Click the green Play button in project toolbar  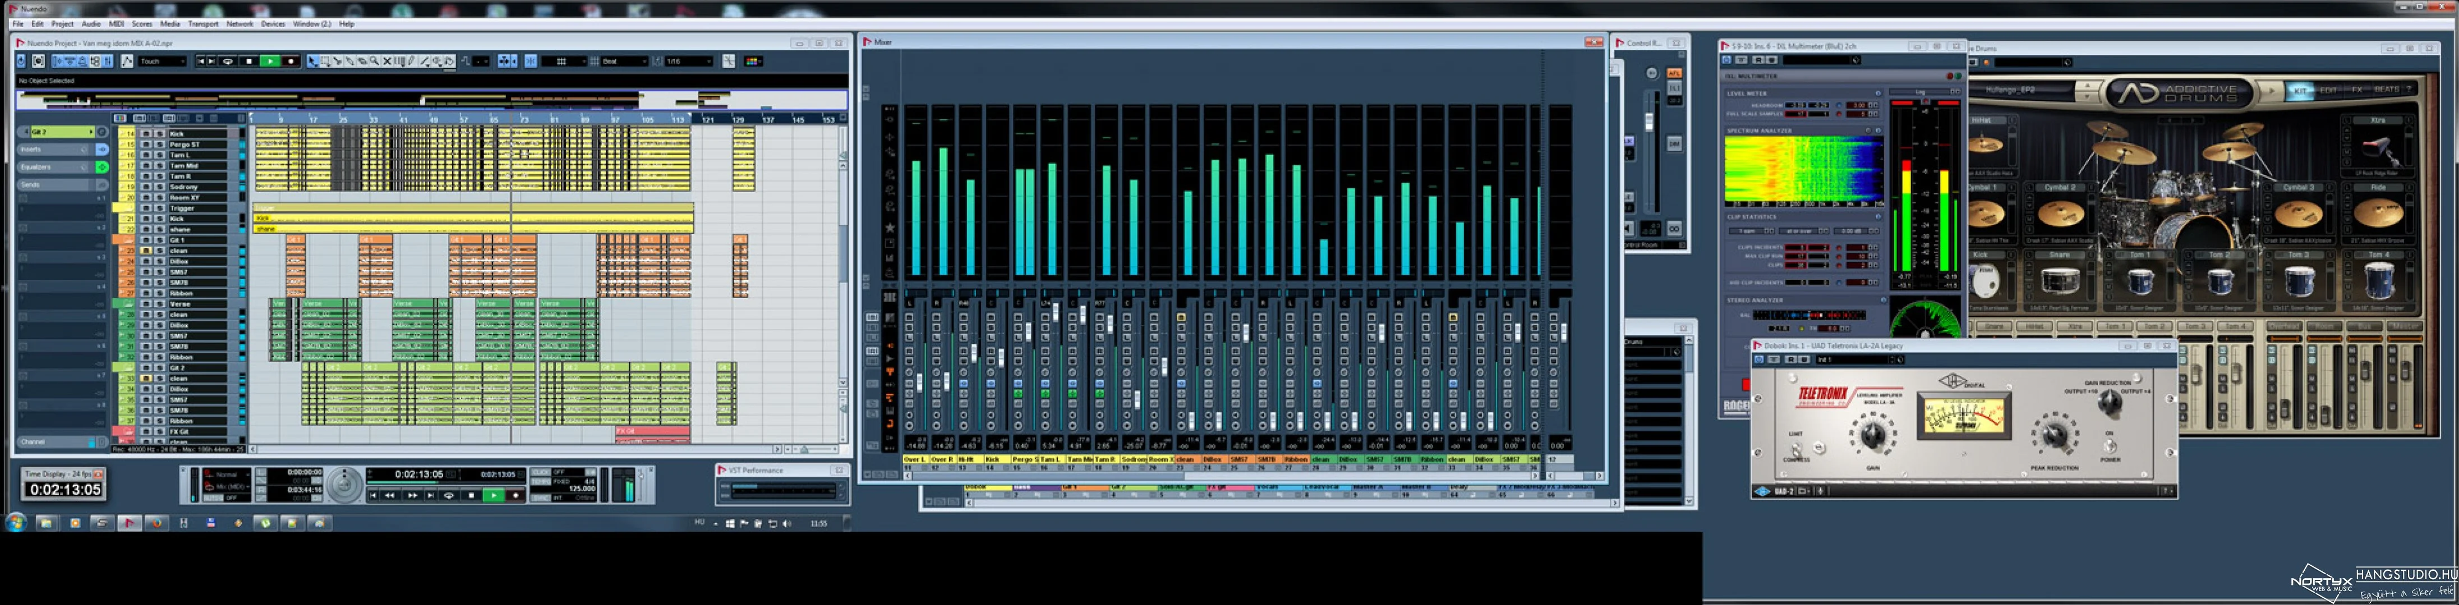coord(270,61)
